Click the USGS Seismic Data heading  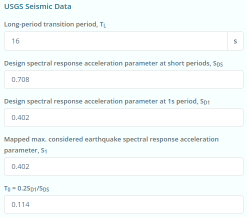click(37, 6)
